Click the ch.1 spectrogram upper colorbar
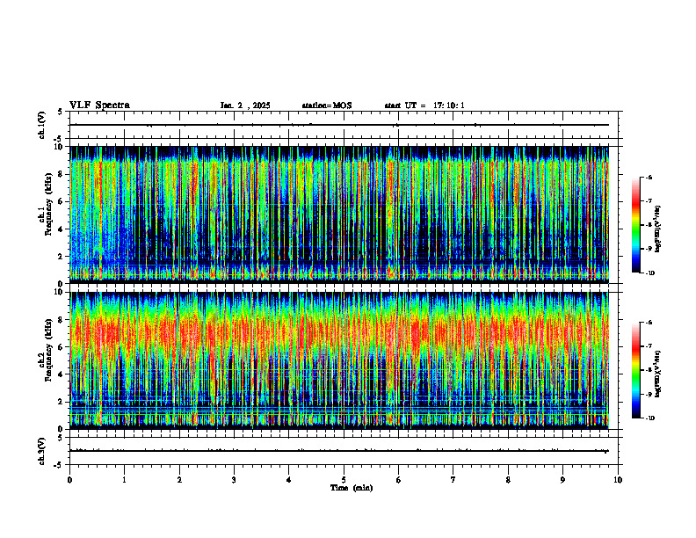This screenshot has width=696, height=538. point(635,225)
